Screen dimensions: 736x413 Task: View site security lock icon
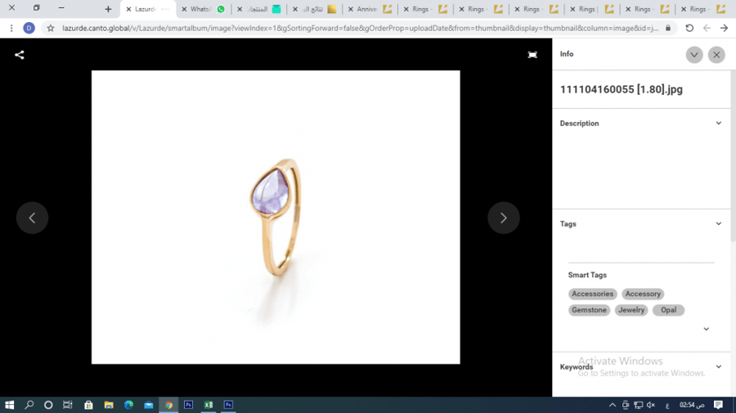click(x=668, y=28)
